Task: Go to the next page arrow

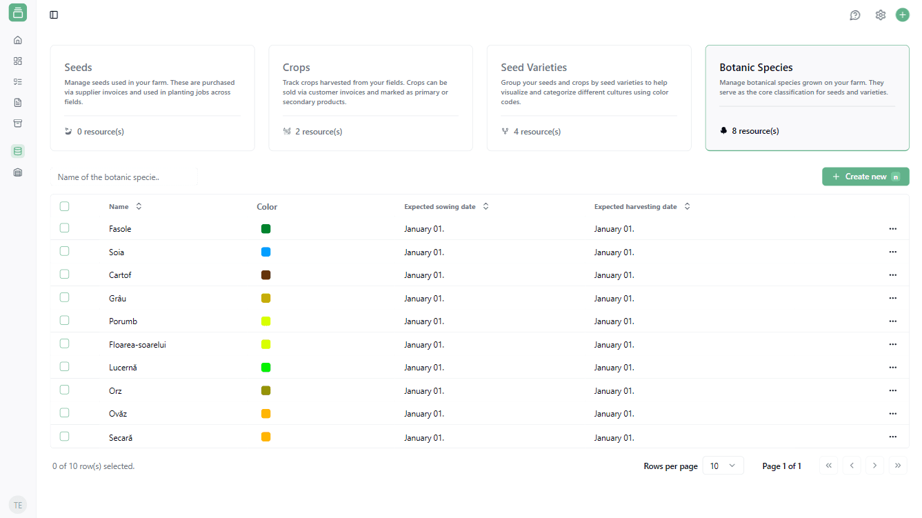Action: click(x=874, y=466)
